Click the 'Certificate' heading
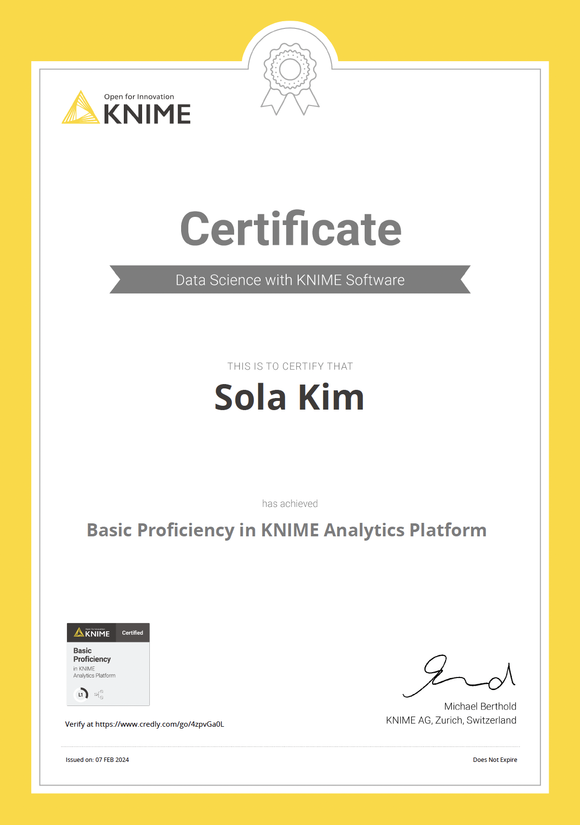 pyautogui.click(x=291, y=229)
